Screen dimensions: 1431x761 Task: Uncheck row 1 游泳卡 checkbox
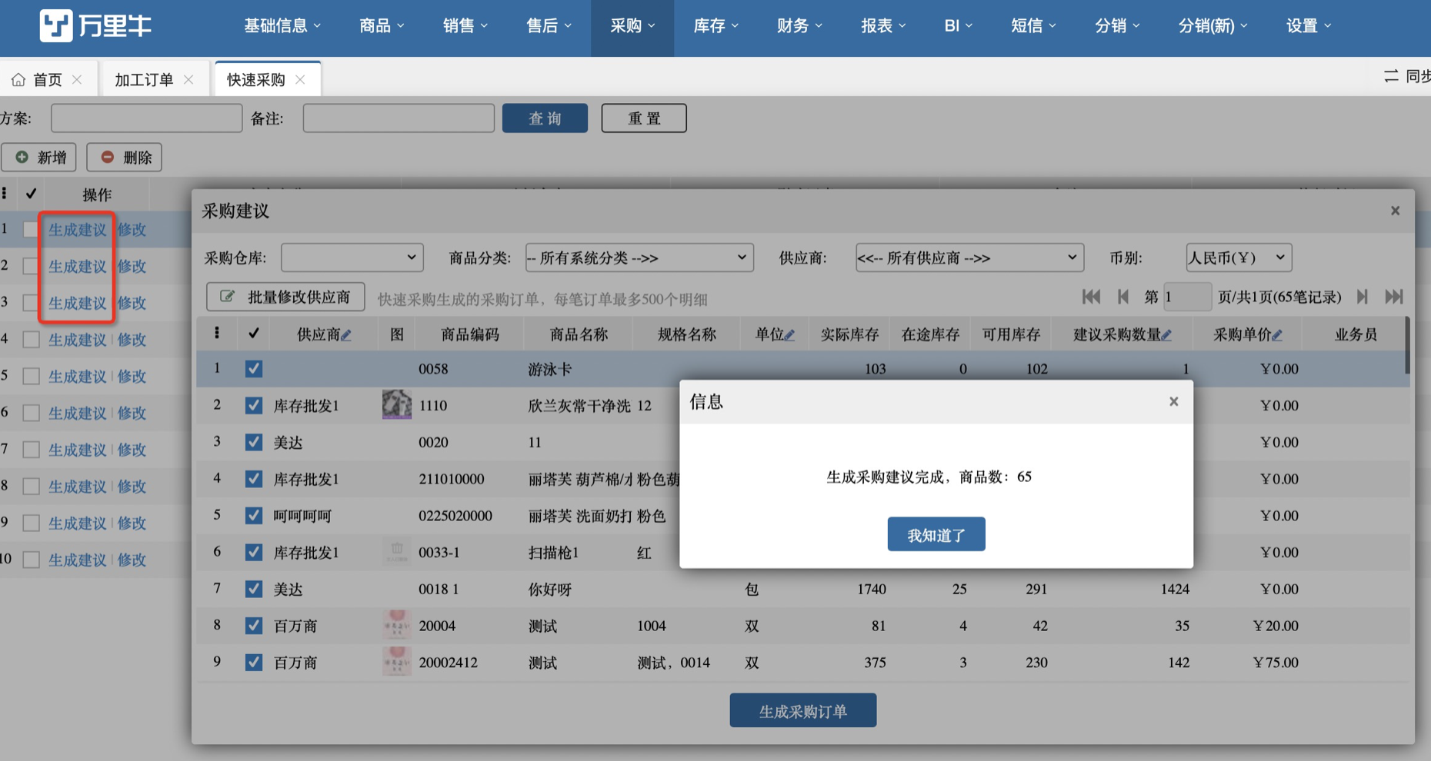254,369
